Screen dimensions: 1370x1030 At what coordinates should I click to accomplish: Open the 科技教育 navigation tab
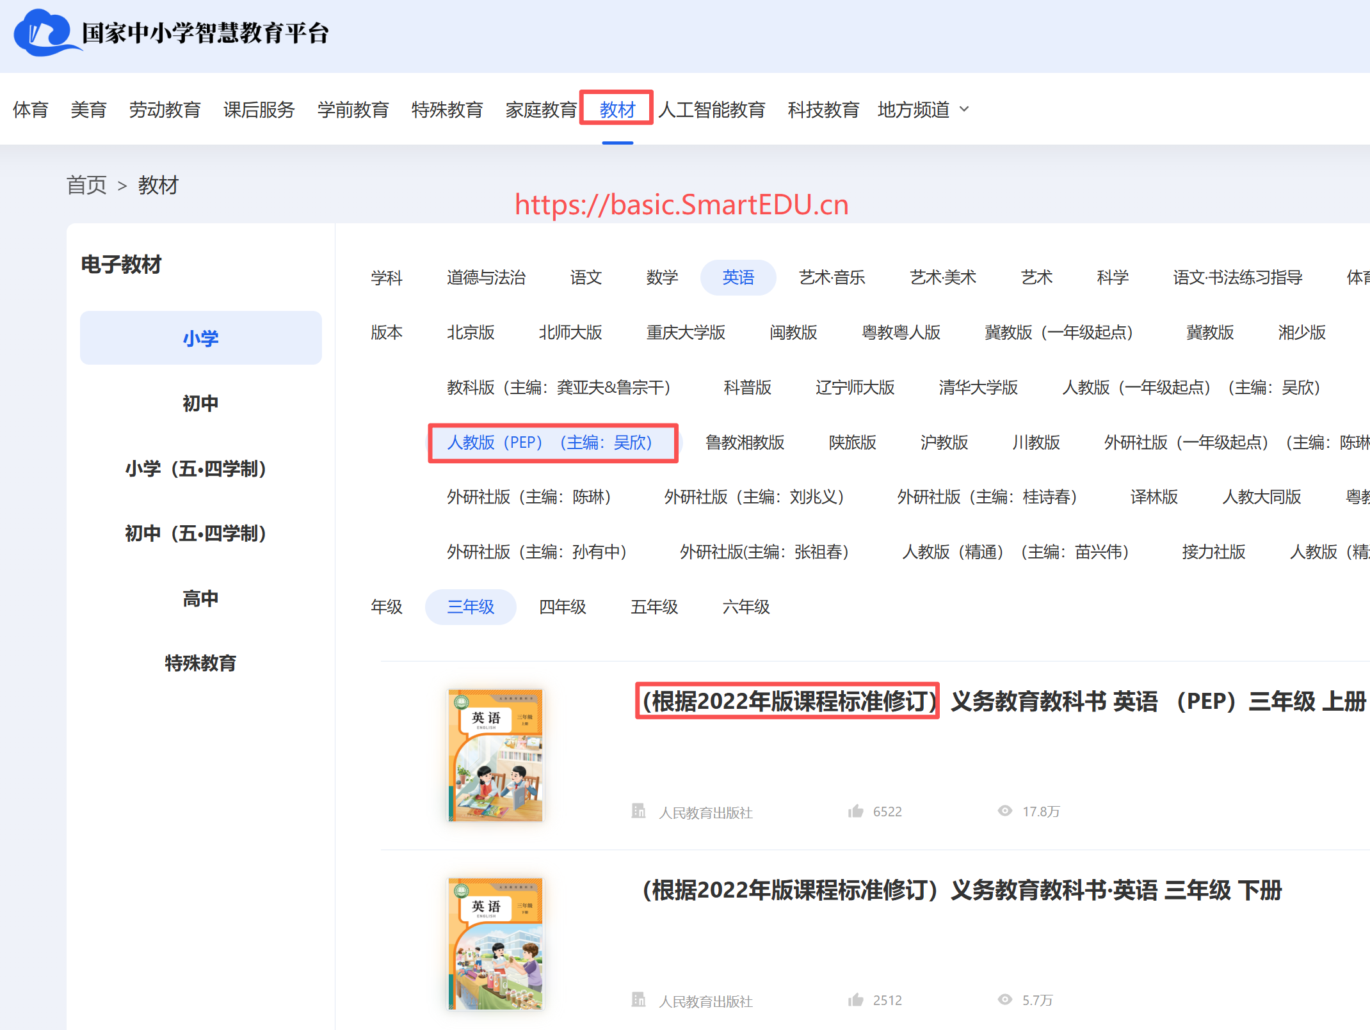coord(823,109)
